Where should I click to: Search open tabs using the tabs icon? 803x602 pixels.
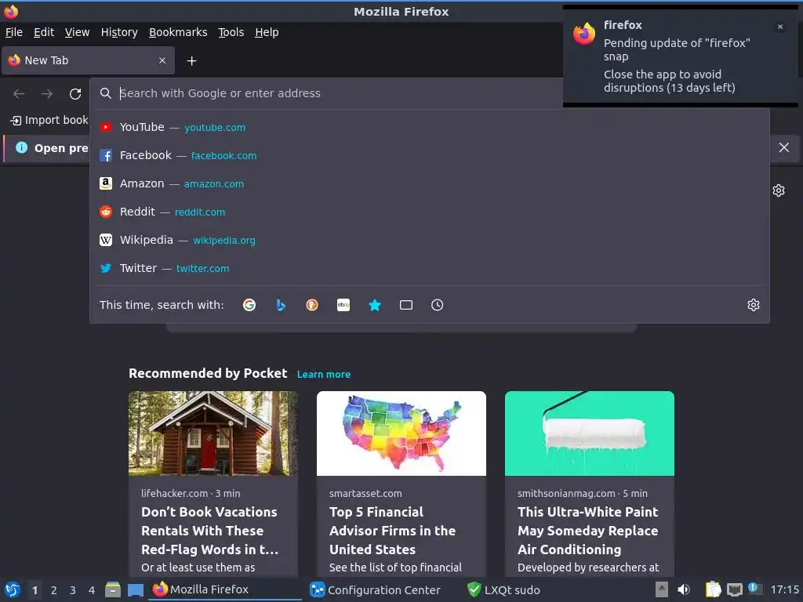click(x=406, y=305)
